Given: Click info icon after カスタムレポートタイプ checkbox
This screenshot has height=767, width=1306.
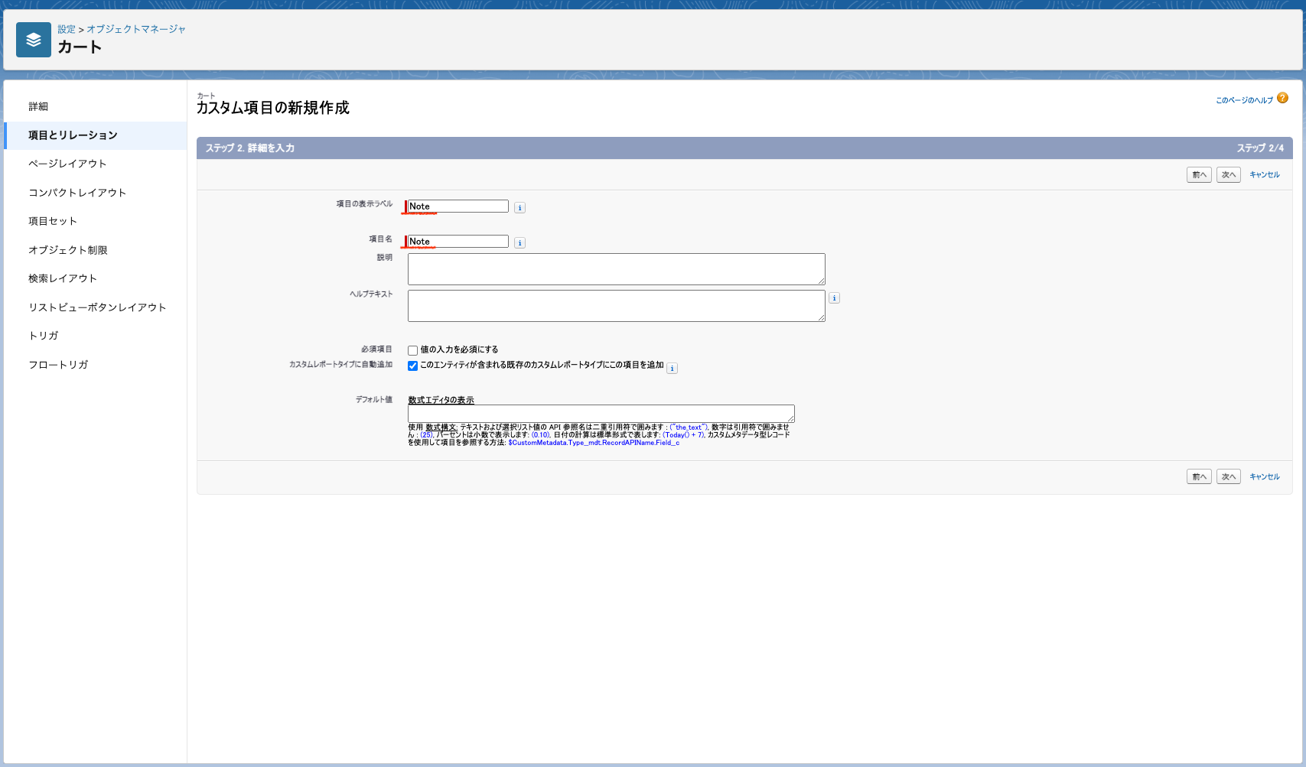Looking at the screenshot, I should [x=672, y=369].
